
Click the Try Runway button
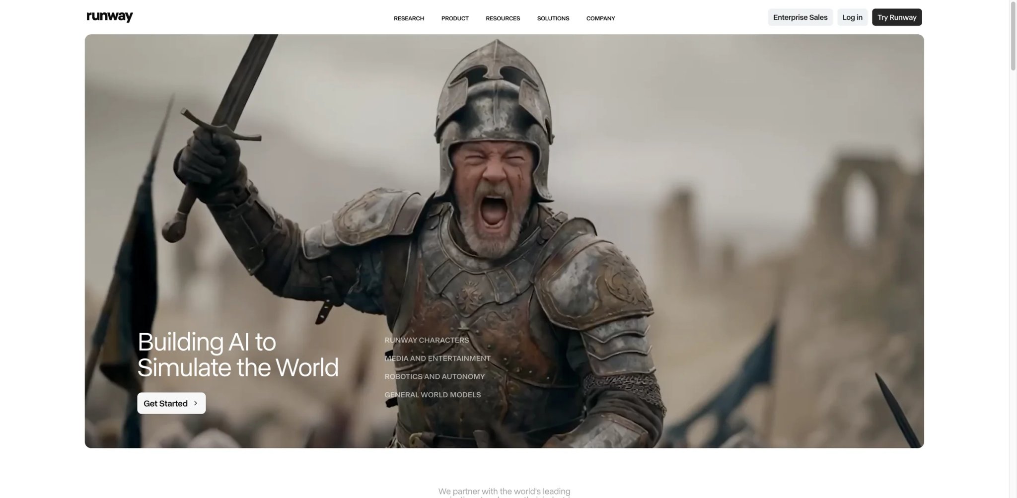[896, 17]
